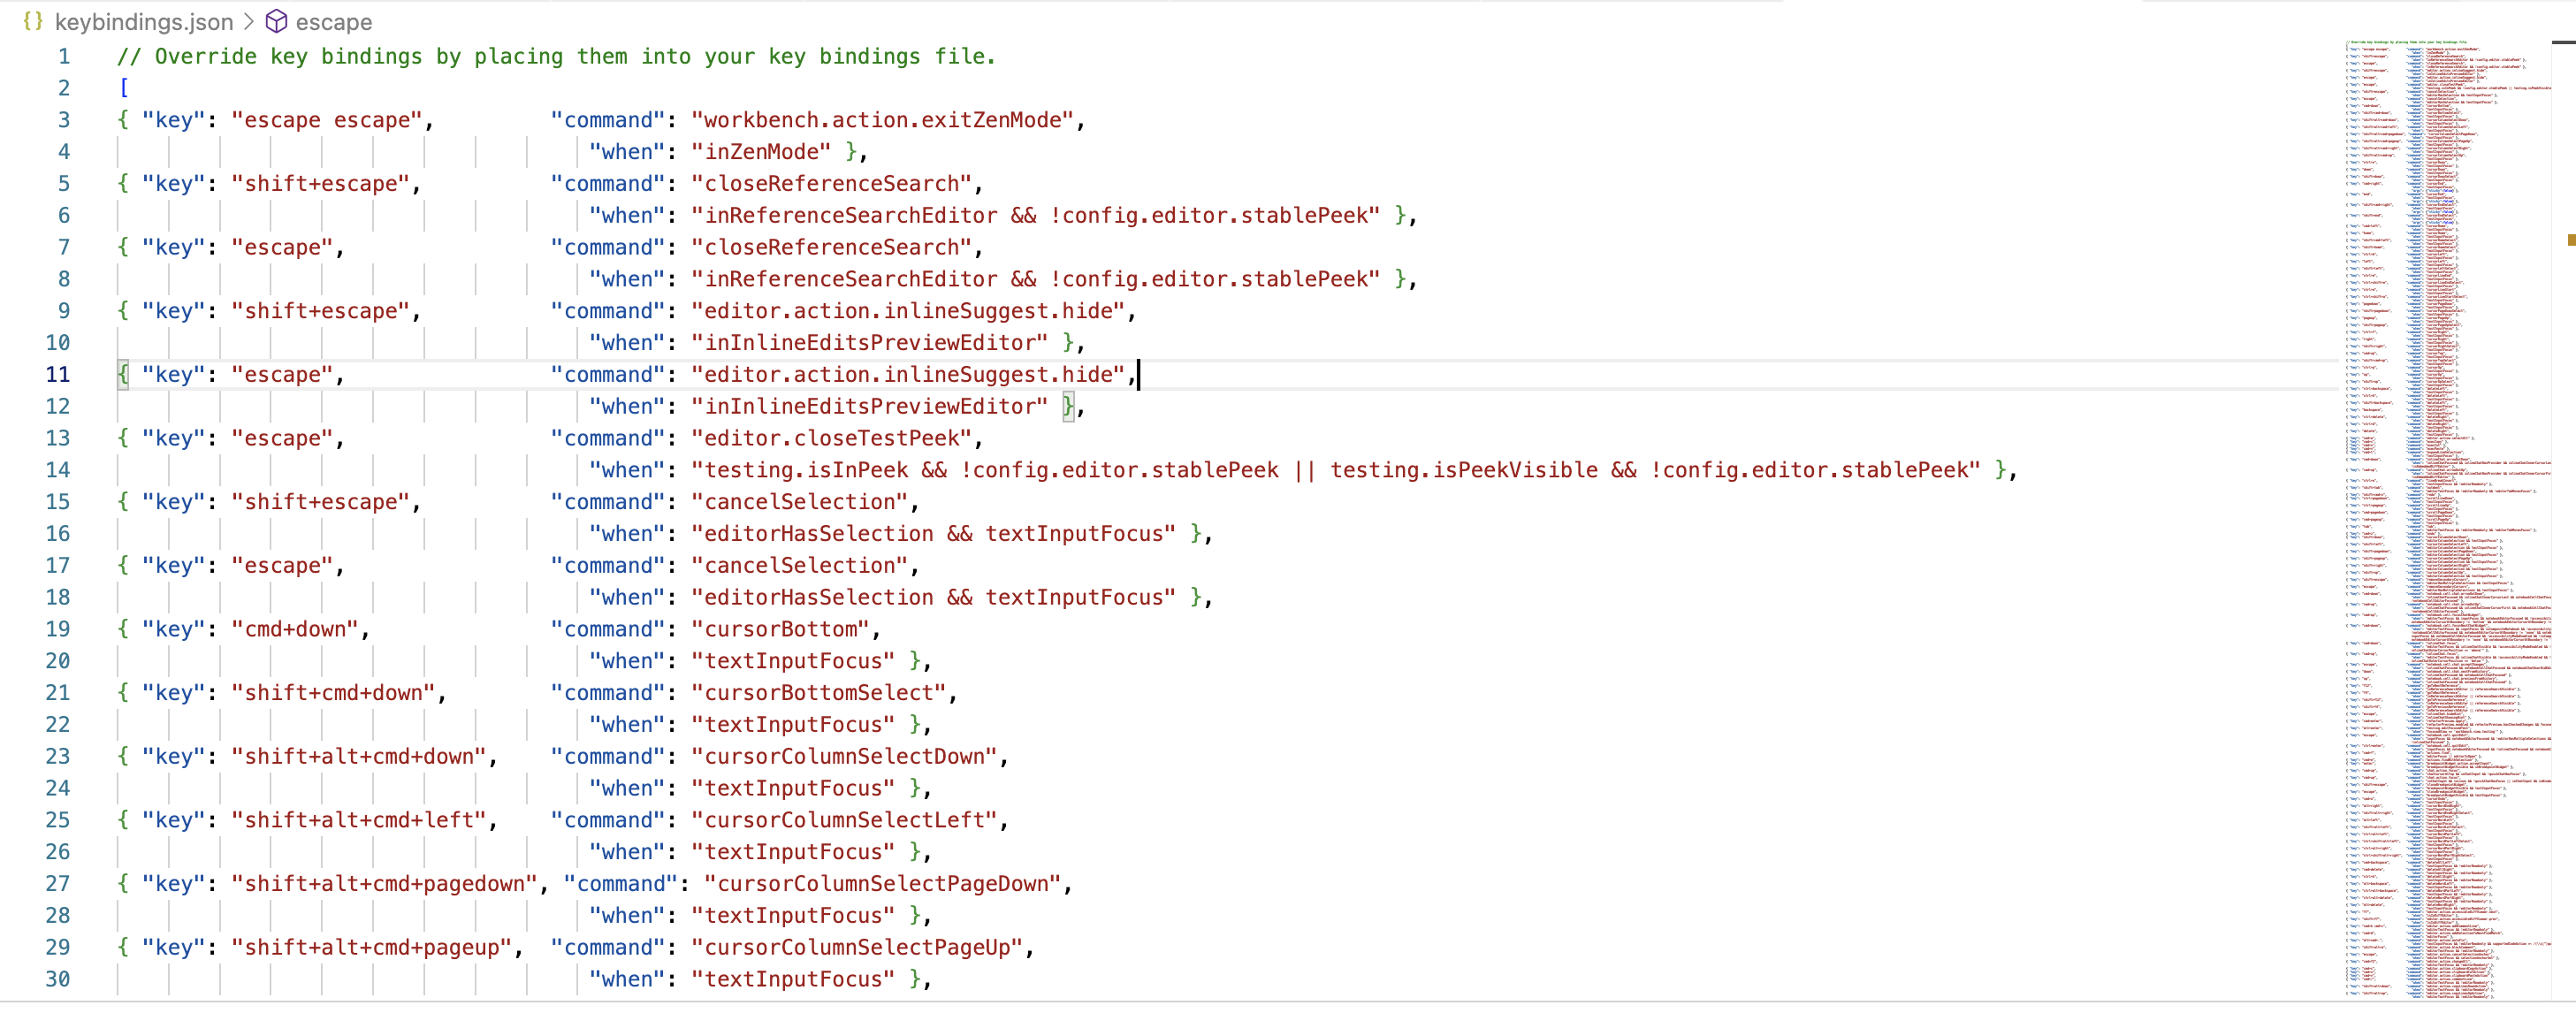Select line number 1 in the gutter
The height and width of the screenshot is (1013, 2576).
point(63,57)
